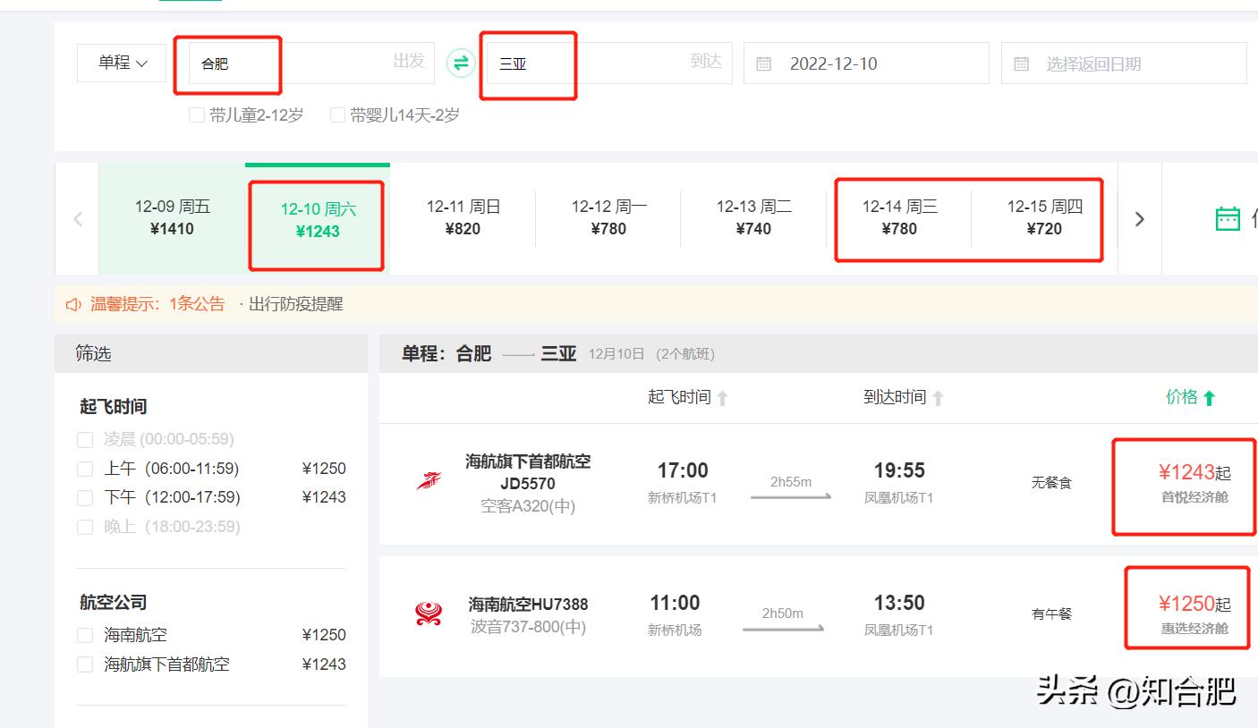Sort by arrival time arrow

(x=938, y=398)
